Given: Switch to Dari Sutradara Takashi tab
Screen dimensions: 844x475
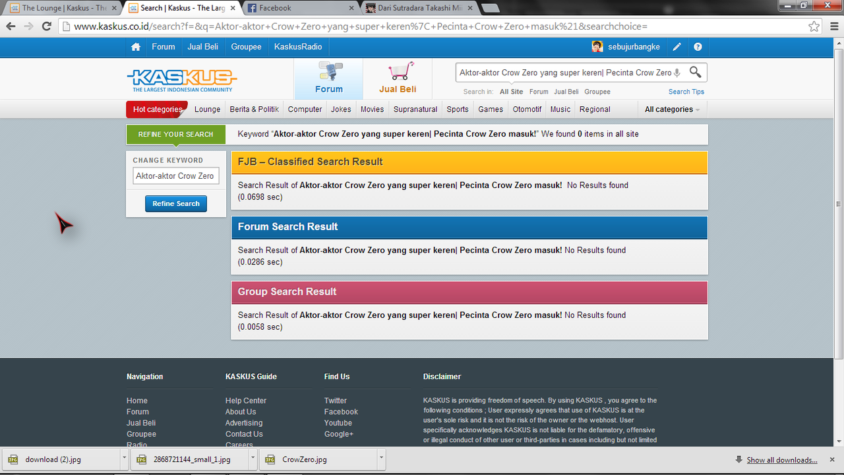Looking at the screenshot, I should (x=419, y=8).
